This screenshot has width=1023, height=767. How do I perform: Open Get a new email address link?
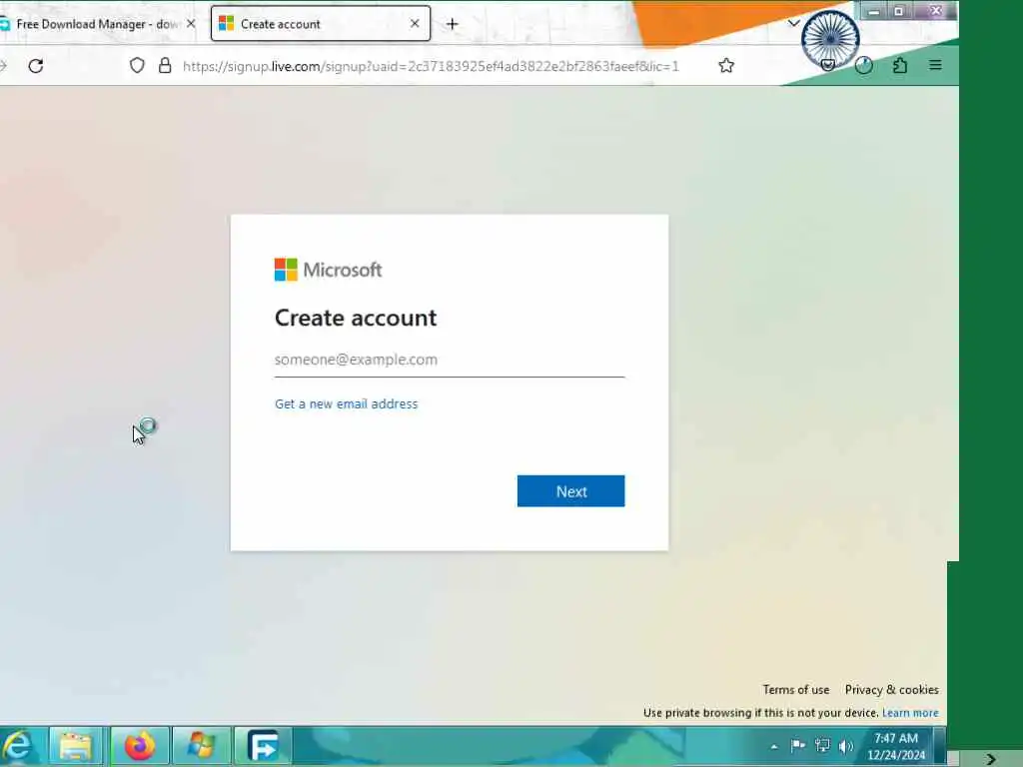tap(346, 403)
